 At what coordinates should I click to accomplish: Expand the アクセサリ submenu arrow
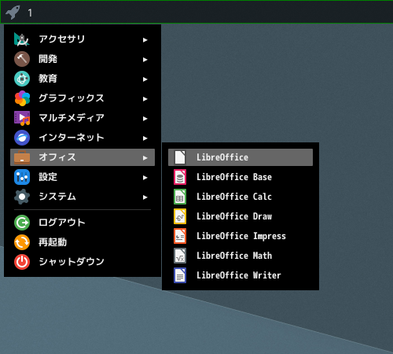click(x=145, y=40)
